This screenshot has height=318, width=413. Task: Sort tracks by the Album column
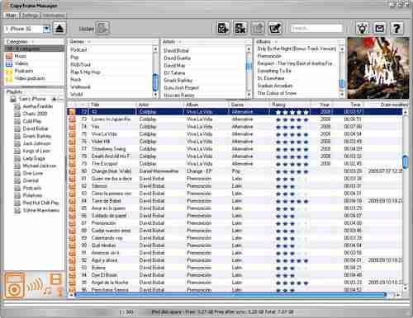click(206, 105)
